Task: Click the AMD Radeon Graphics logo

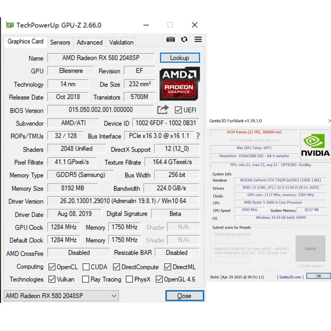Action: [180, 83]
